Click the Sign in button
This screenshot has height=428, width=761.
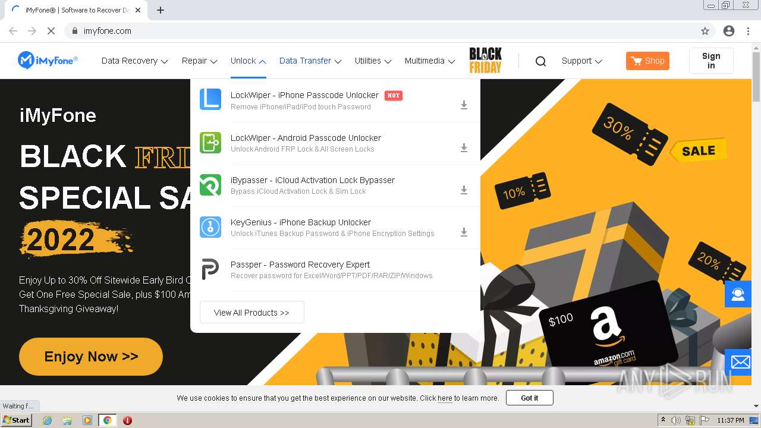(x=711, y=61)
